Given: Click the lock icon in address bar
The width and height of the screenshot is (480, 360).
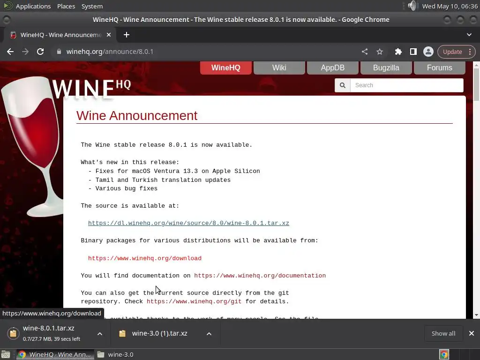Looking at the screenshot, I should pos(59,52).
